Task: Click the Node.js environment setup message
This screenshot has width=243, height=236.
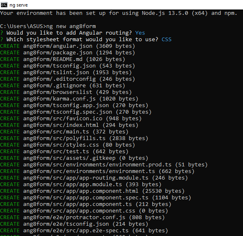Action: tap(118, 13)
